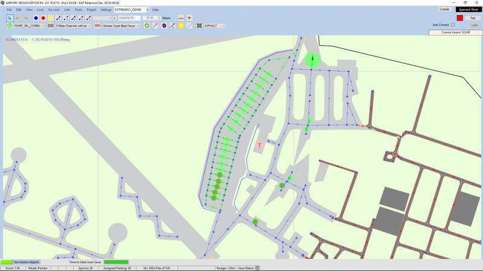Open the Project menu
Screen dimensions: 483x271
pyautogui.click(x=91, y=10)
